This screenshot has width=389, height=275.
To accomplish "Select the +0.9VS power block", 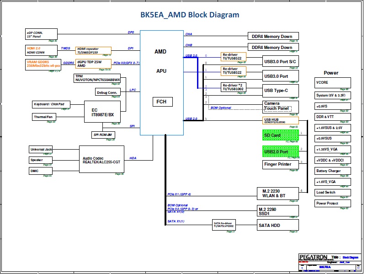I will pyautogui.click(x=333, y=106).
